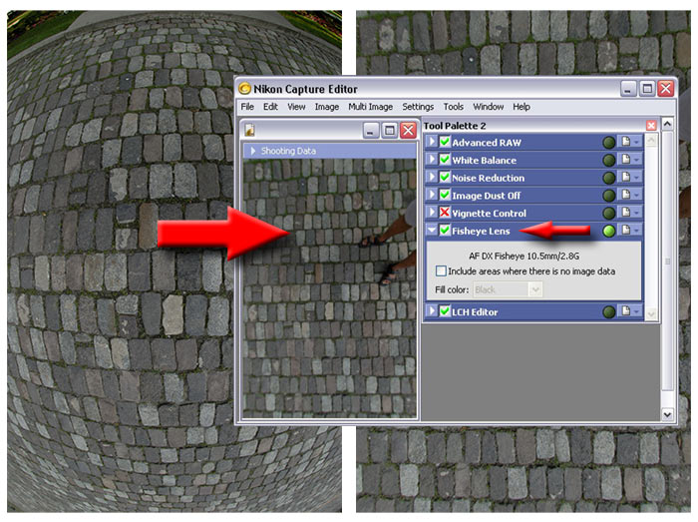Collapse the Fisheye Lens section
This screenshot has width=698, height=522.
[432, 230]
